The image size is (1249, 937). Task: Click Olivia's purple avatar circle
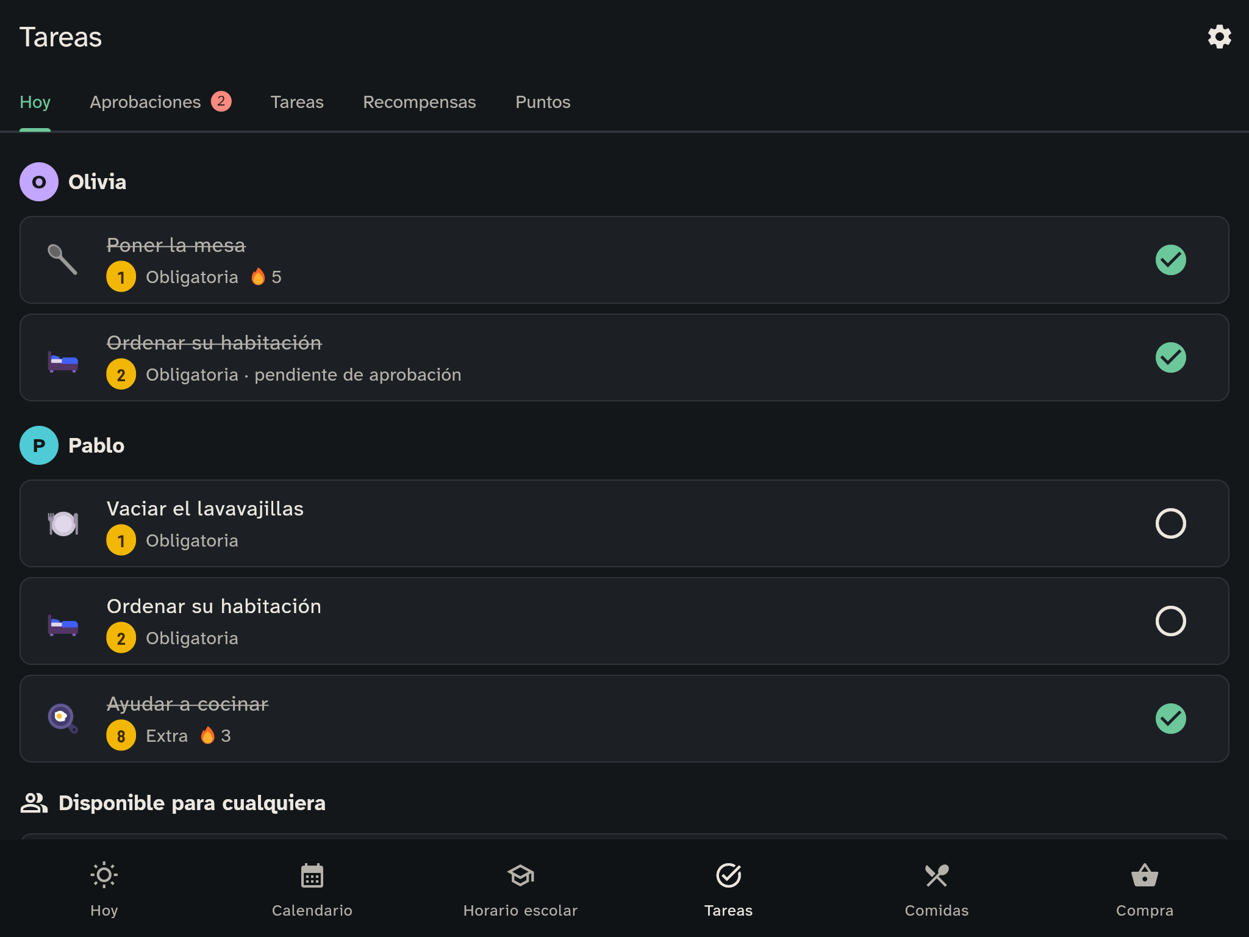(x=39, y=182)
